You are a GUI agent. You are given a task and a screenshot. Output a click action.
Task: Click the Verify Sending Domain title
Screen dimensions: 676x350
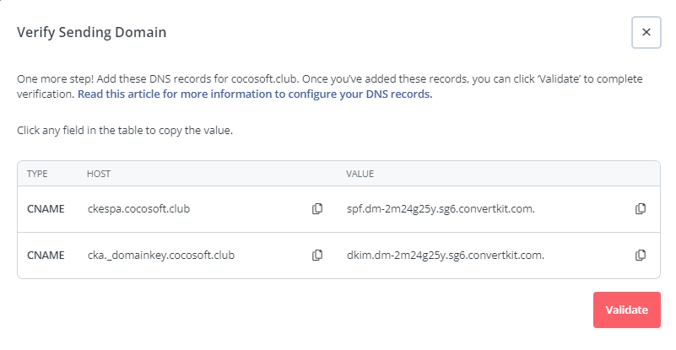(91, 32)
